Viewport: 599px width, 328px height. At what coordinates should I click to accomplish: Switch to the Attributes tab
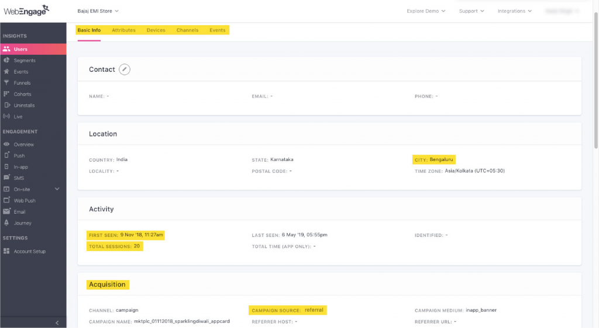(x=123, y=30)
